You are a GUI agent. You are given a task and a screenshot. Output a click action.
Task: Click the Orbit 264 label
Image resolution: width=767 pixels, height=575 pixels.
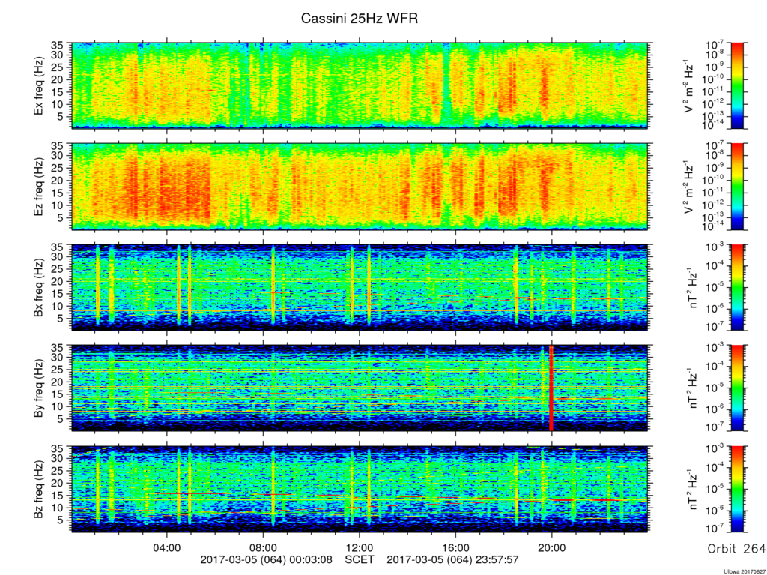pyautogui.click(x=736, y=549)
